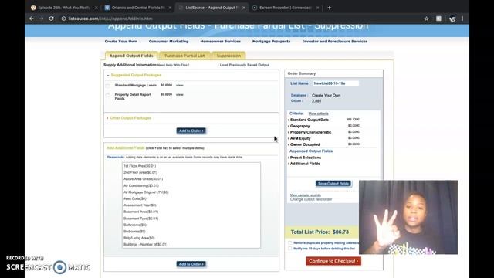The image size is (494, 278).
Task: Open the Create Your Own menu
Action: pyautogui.click(x=121, y=41)
